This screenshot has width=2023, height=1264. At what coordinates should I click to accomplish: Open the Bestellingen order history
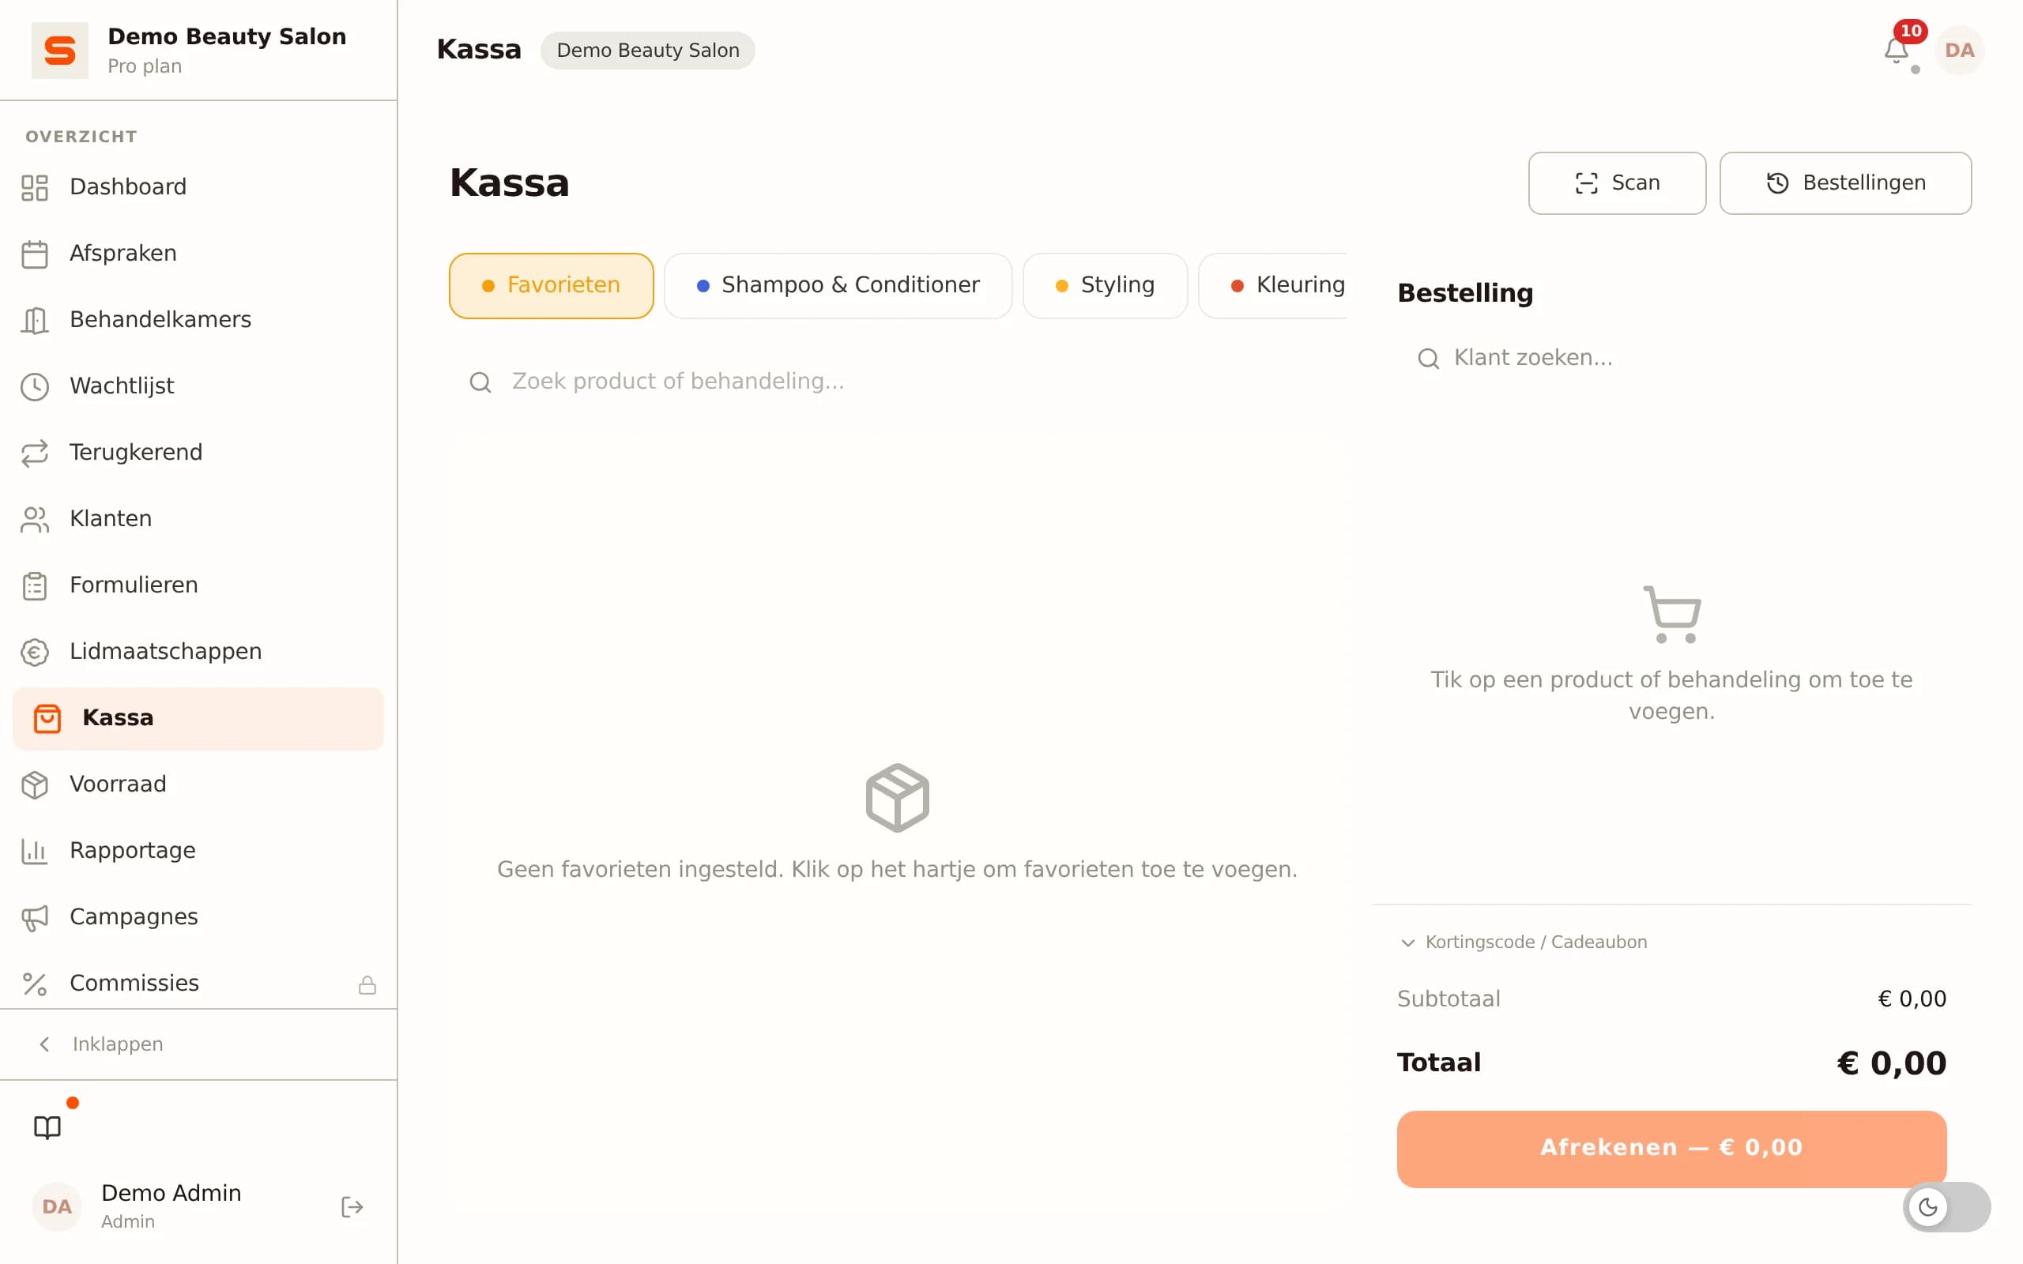pyautogui.click(x=1845, y=183)
